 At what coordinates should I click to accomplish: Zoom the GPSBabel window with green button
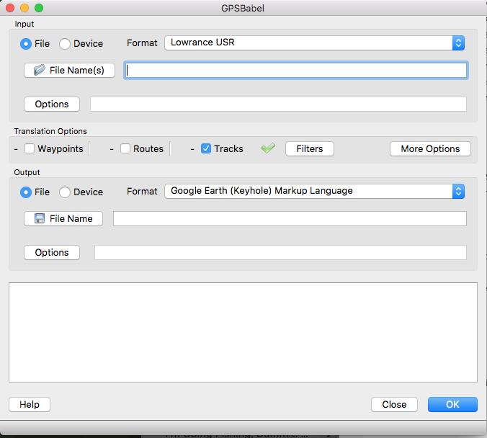[39, 8]
